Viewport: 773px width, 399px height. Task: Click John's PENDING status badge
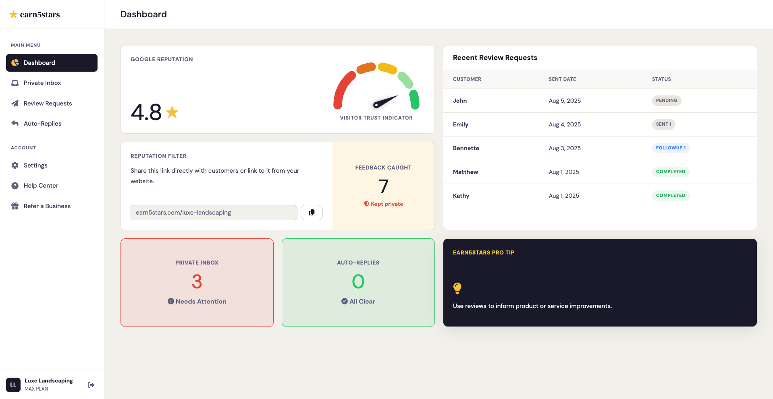click(667, 101)
